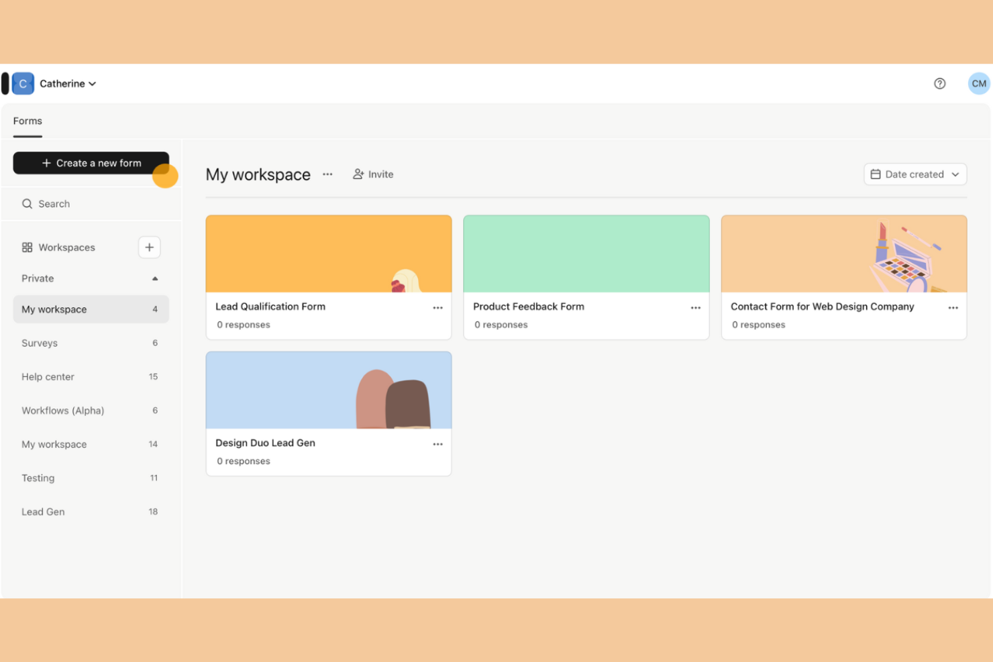Open the Search panel in the sidebar
The height and width of the screenshot is (662, 993).
(x=54, y=203)
